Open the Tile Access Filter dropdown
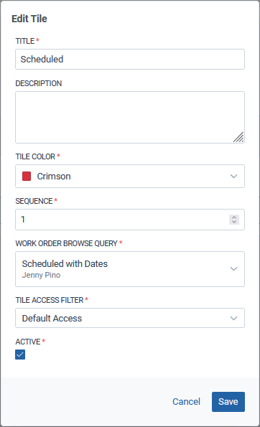Viewport: 260px width, 427px height. click(x=130, y=318)
